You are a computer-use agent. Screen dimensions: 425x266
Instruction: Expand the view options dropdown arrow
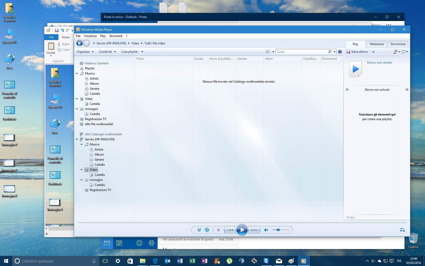pyautogui.click(x=273, y=52)
